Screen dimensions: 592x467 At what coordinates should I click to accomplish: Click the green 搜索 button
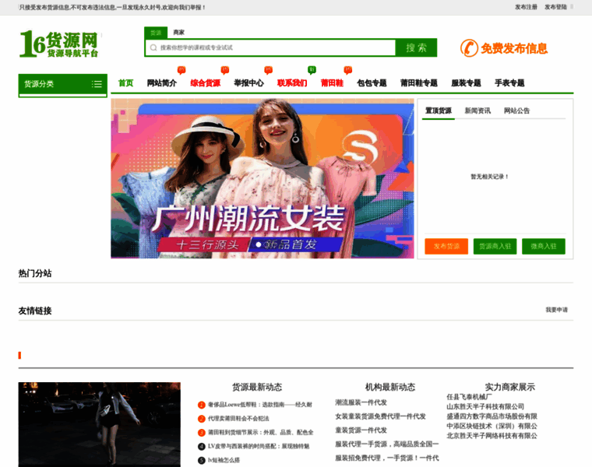coord(416,47)
